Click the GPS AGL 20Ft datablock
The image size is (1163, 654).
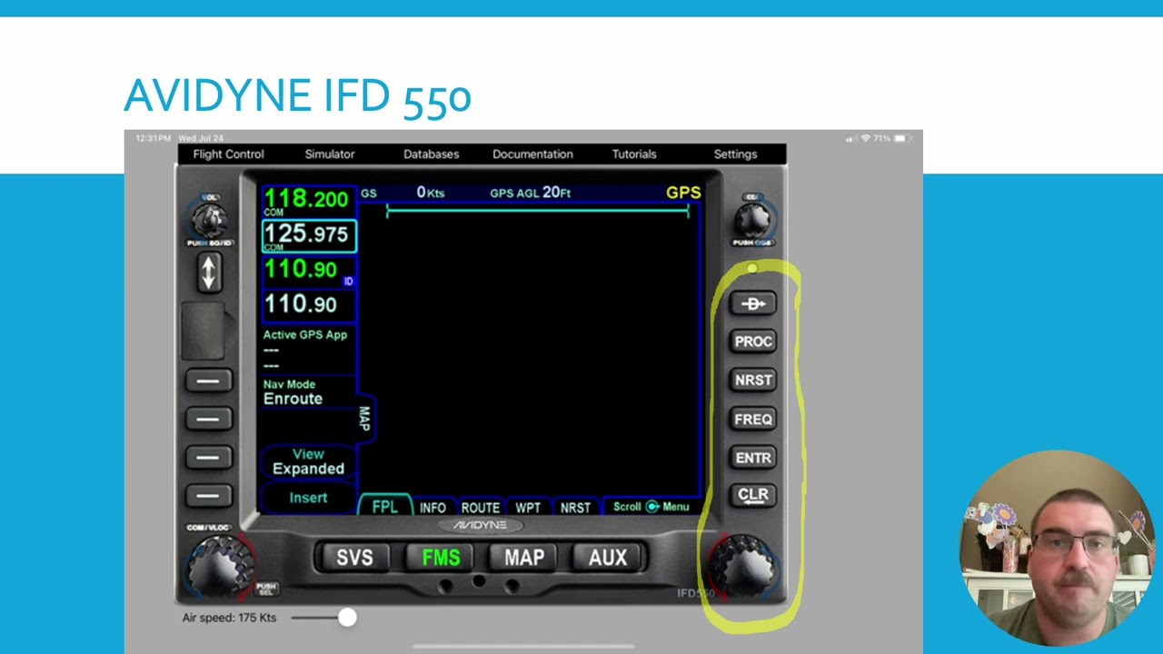(531, 193)
